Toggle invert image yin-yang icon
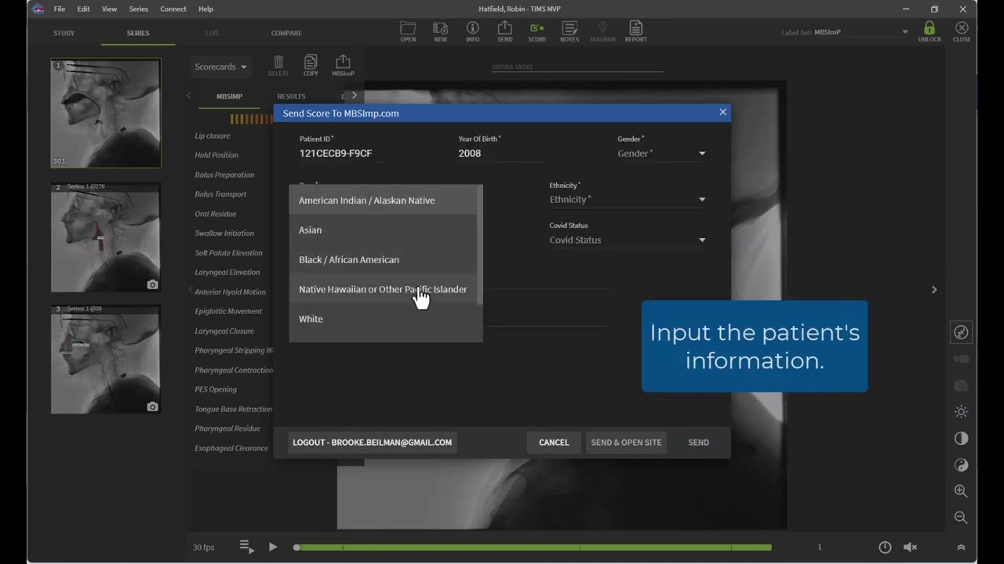 [x=961, y=465]
